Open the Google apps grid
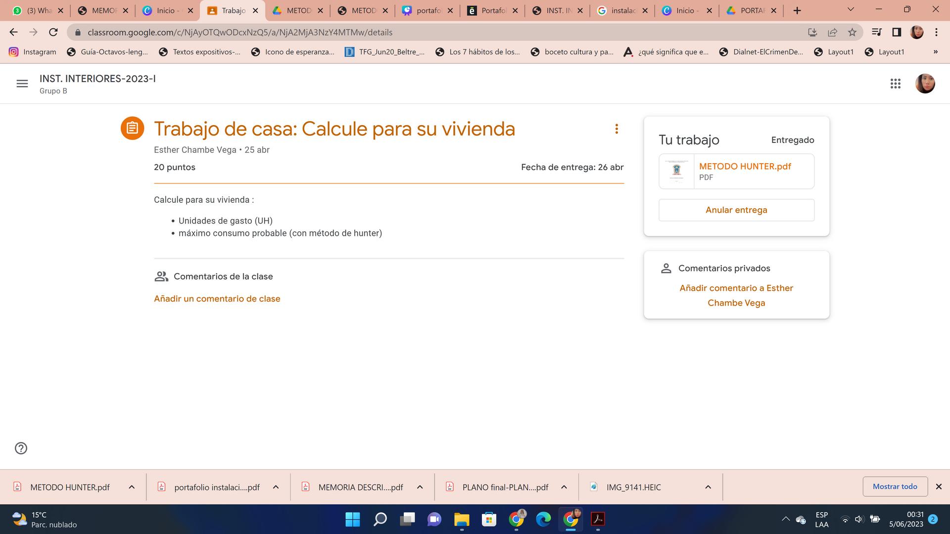 coord(895,84)
